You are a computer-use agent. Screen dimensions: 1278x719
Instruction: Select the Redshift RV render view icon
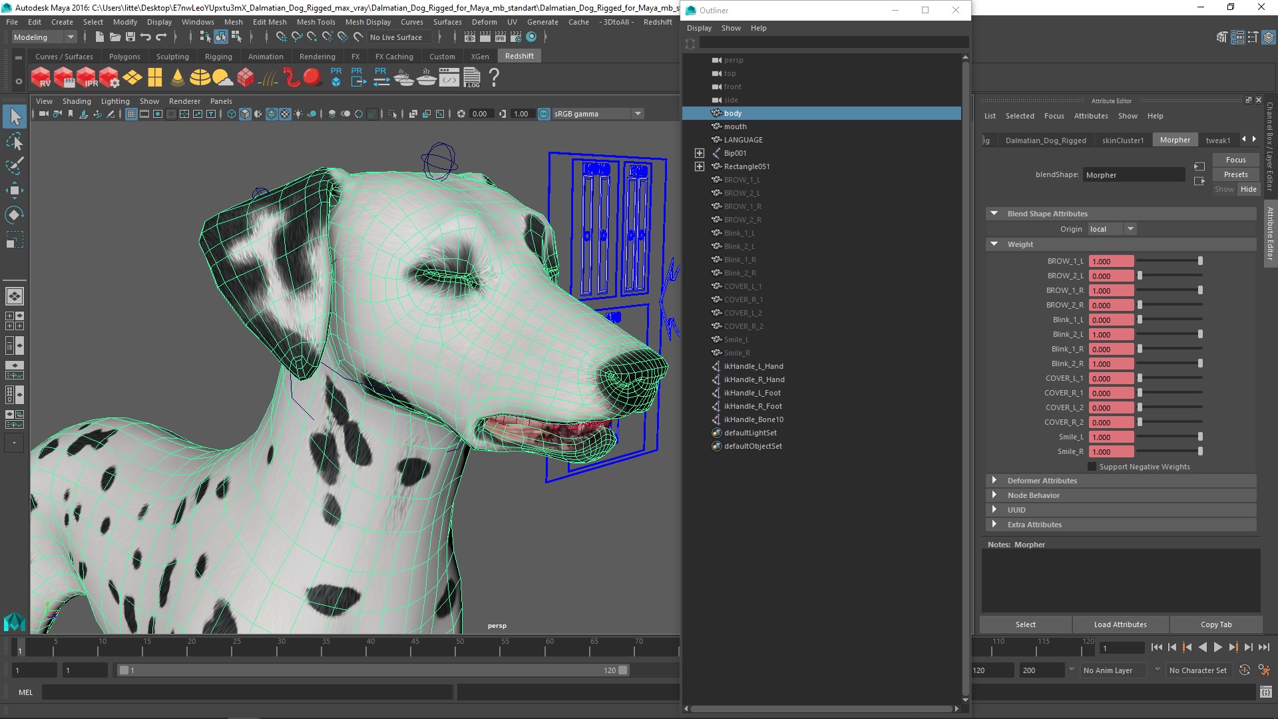[x=41, y=78]
